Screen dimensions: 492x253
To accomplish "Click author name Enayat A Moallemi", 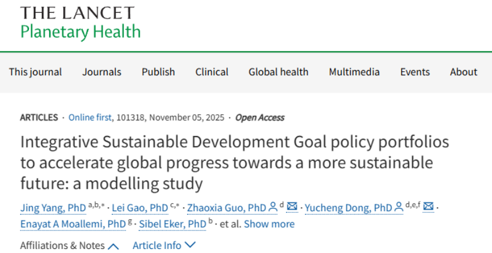I will point(72,224).
